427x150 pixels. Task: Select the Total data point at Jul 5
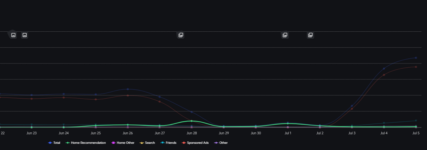coord(416,58)
